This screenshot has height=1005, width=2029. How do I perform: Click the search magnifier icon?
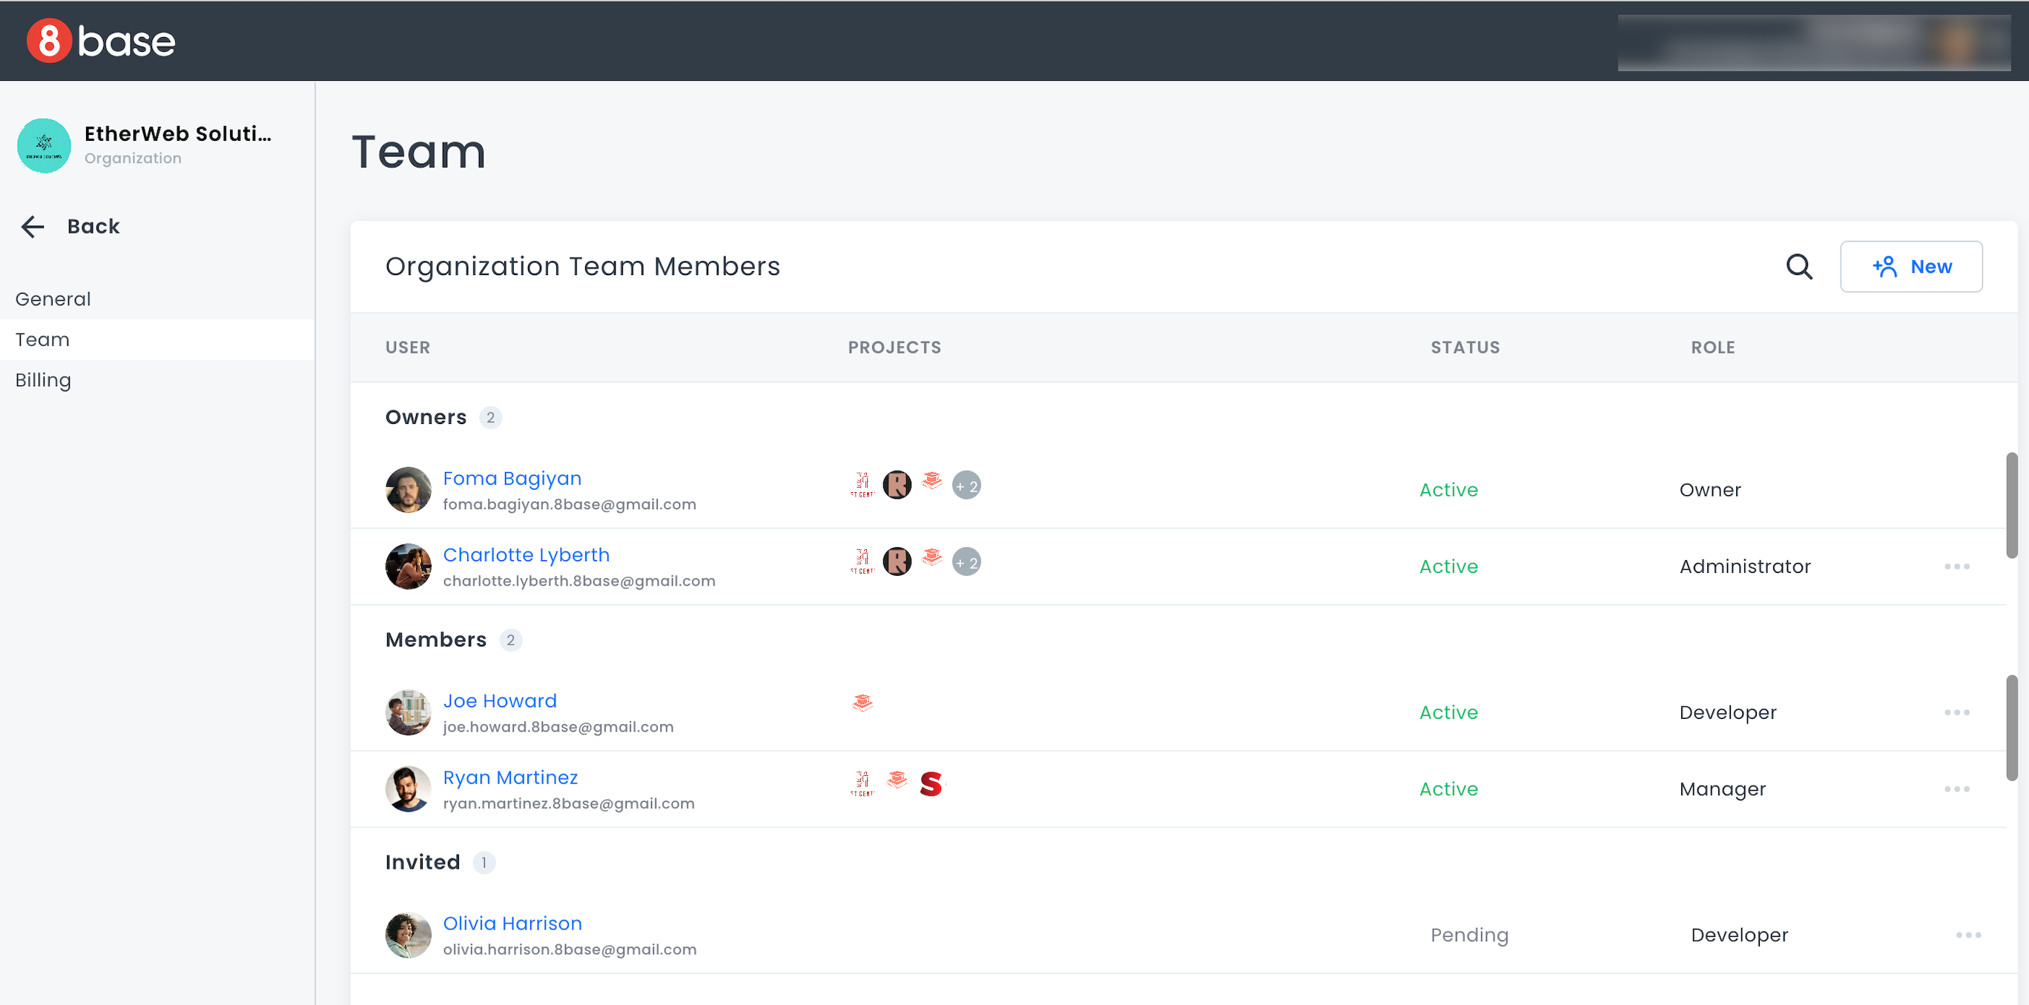1798,267
